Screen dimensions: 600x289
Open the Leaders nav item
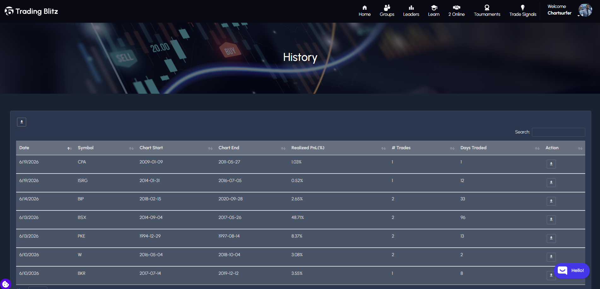pos(411,11)
